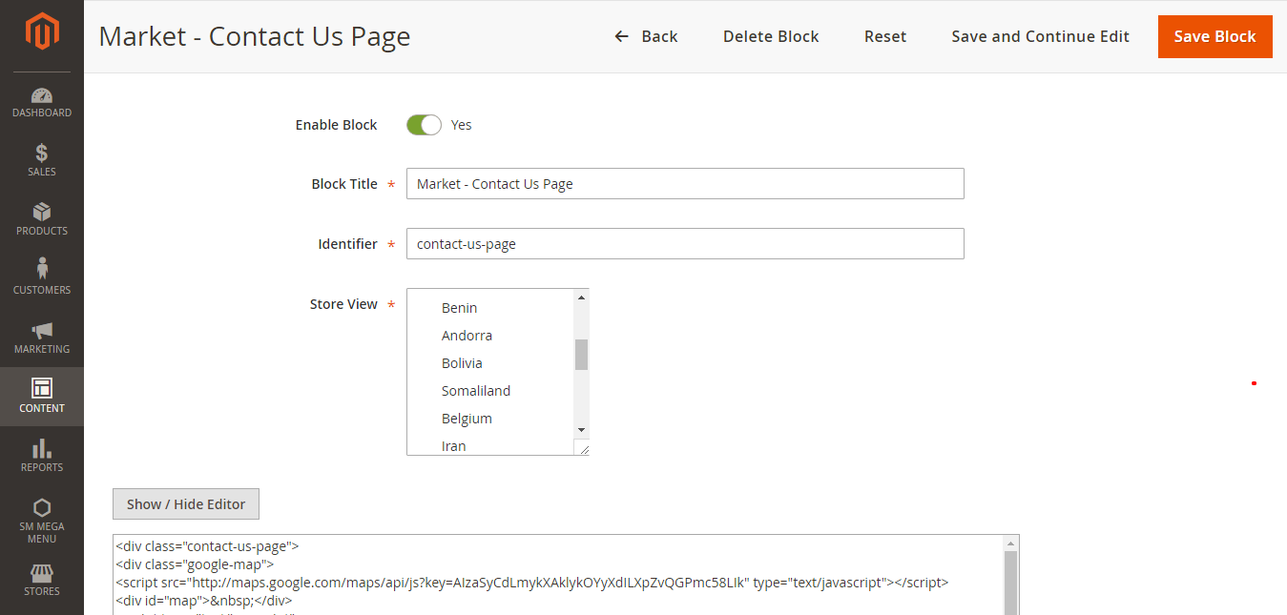
Task: Click the Show / Hide Editor button
Action: [x=186, y=504]
